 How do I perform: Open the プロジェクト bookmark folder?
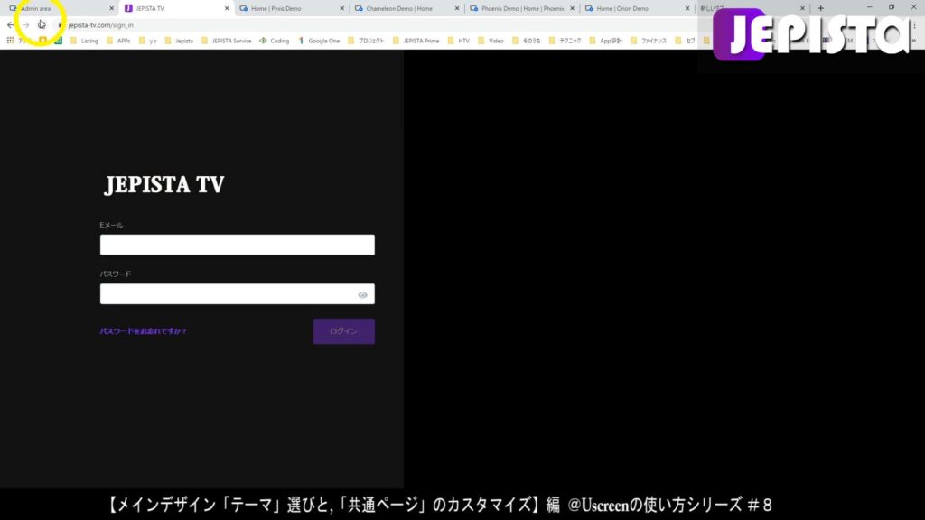(366, 41)
